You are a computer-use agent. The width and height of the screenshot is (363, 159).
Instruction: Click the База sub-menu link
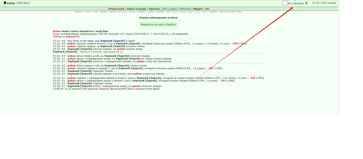click(x=190, y=12)
